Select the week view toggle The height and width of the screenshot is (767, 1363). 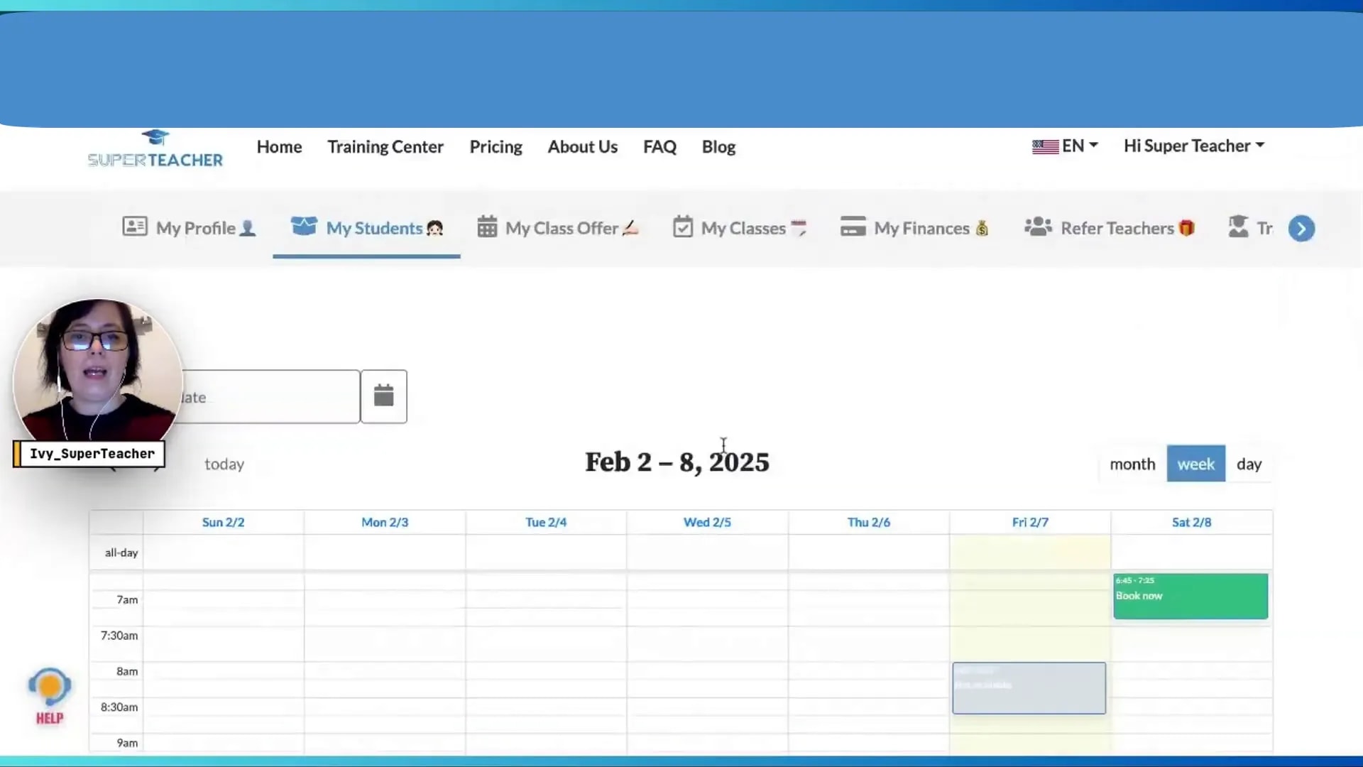click(1195, 463)
